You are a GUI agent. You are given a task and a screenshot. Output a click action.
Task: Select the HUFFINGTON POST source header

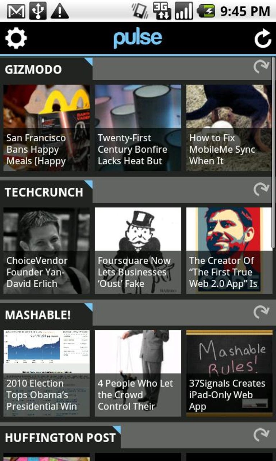click(60, 438)
